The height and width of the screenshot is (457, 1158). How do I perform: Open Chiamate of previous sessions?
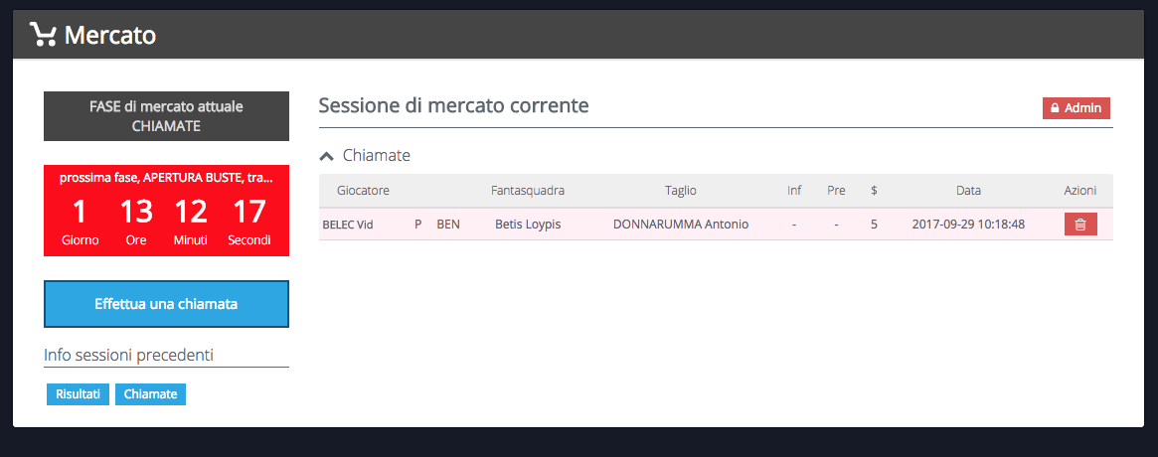pos(150,394)
